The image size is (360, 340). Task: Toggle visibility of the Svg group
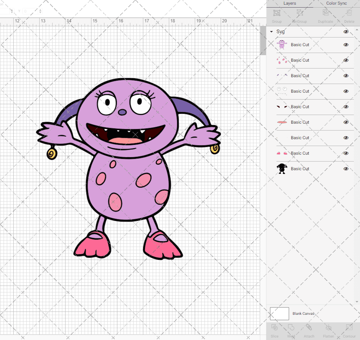346,32
